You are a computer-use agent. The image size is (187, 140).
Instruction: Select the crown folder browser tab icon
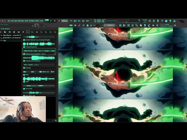(37, 32)
